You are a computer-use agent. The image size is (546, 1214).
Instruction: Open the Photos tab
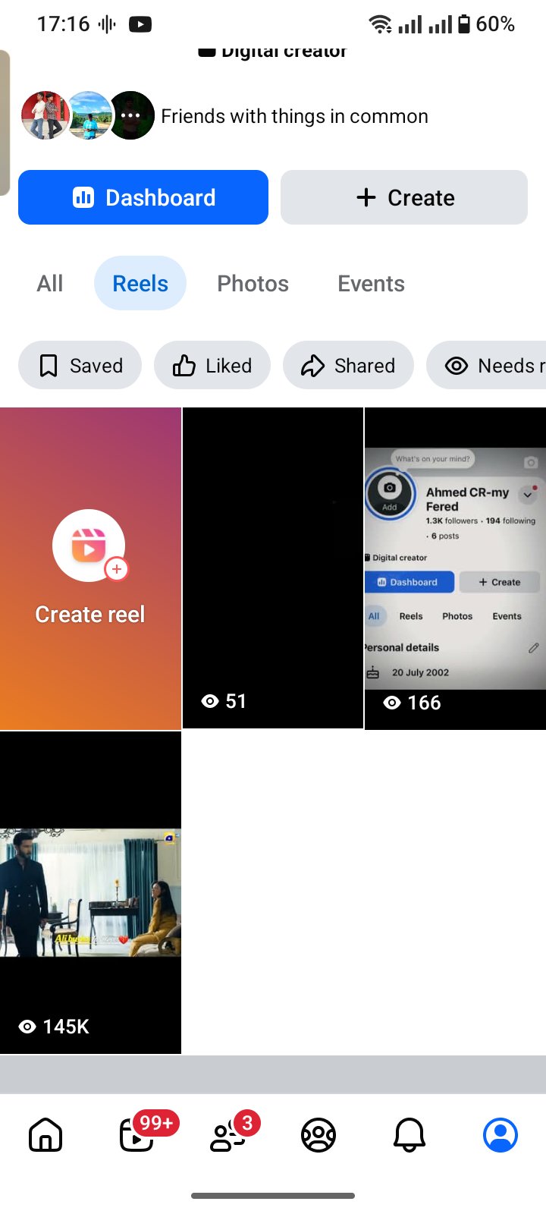click(253, 284)
